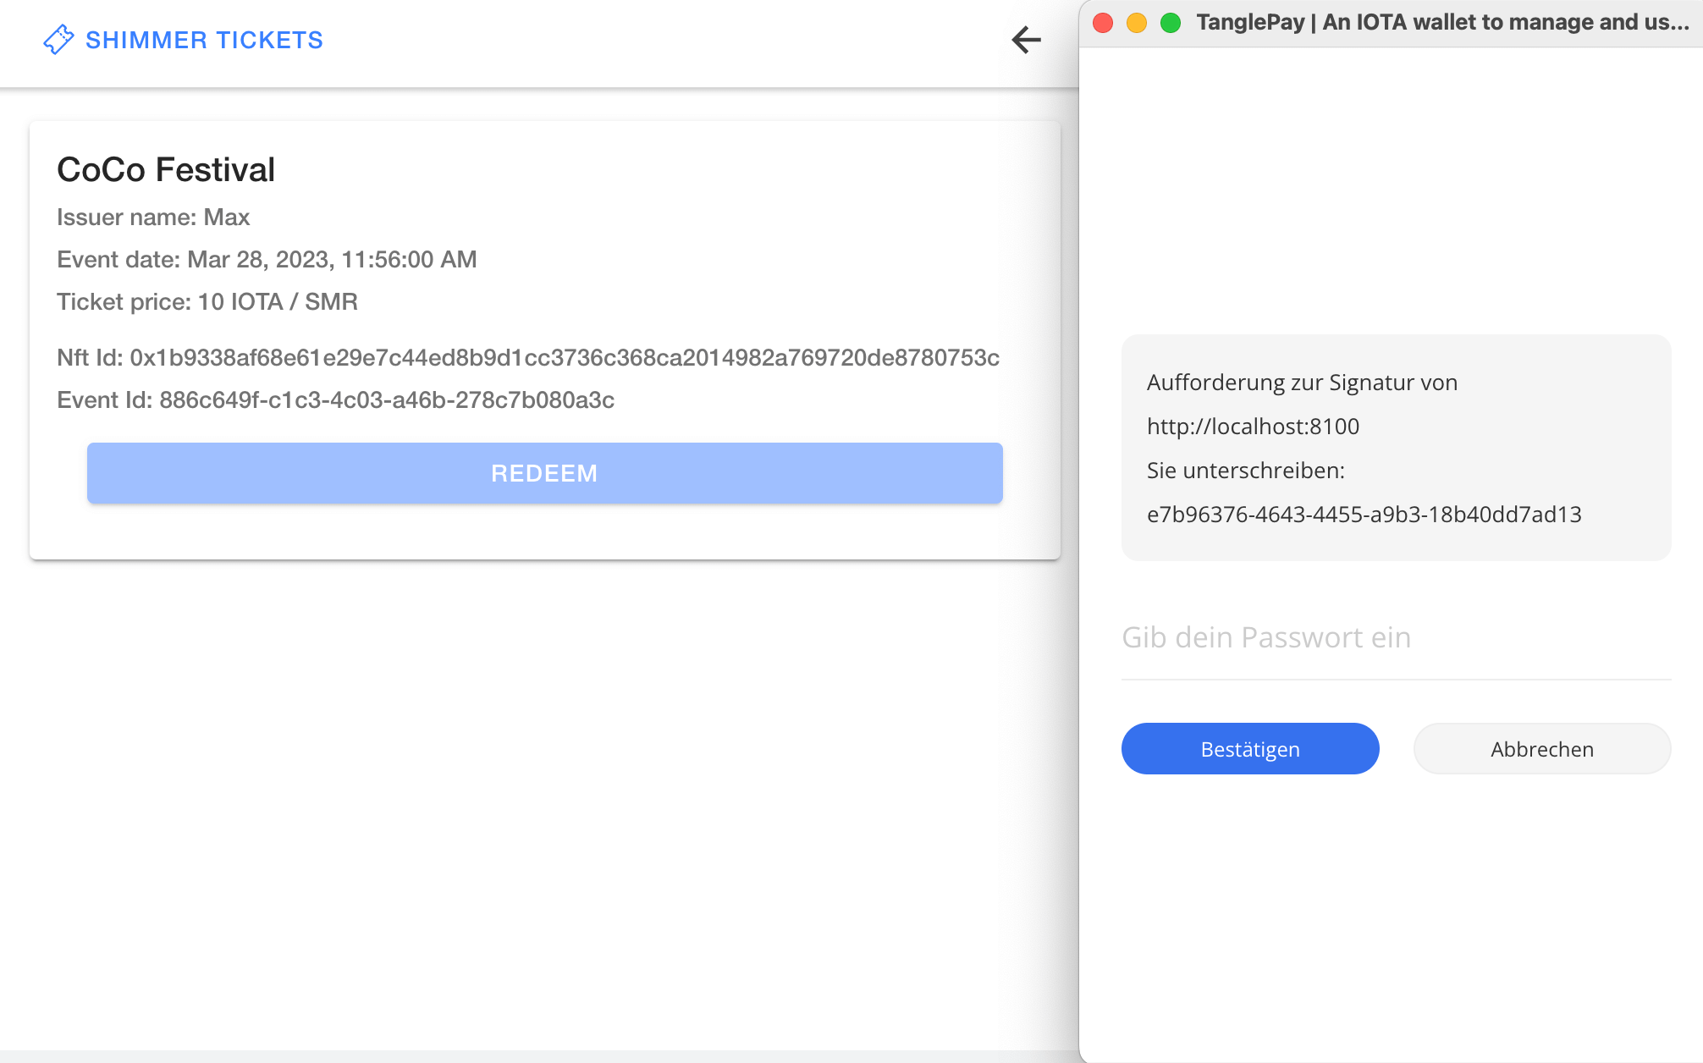Click the TanglePay window title bar
This screenshot has height=1063, width=1703.
coord(1439,23)
